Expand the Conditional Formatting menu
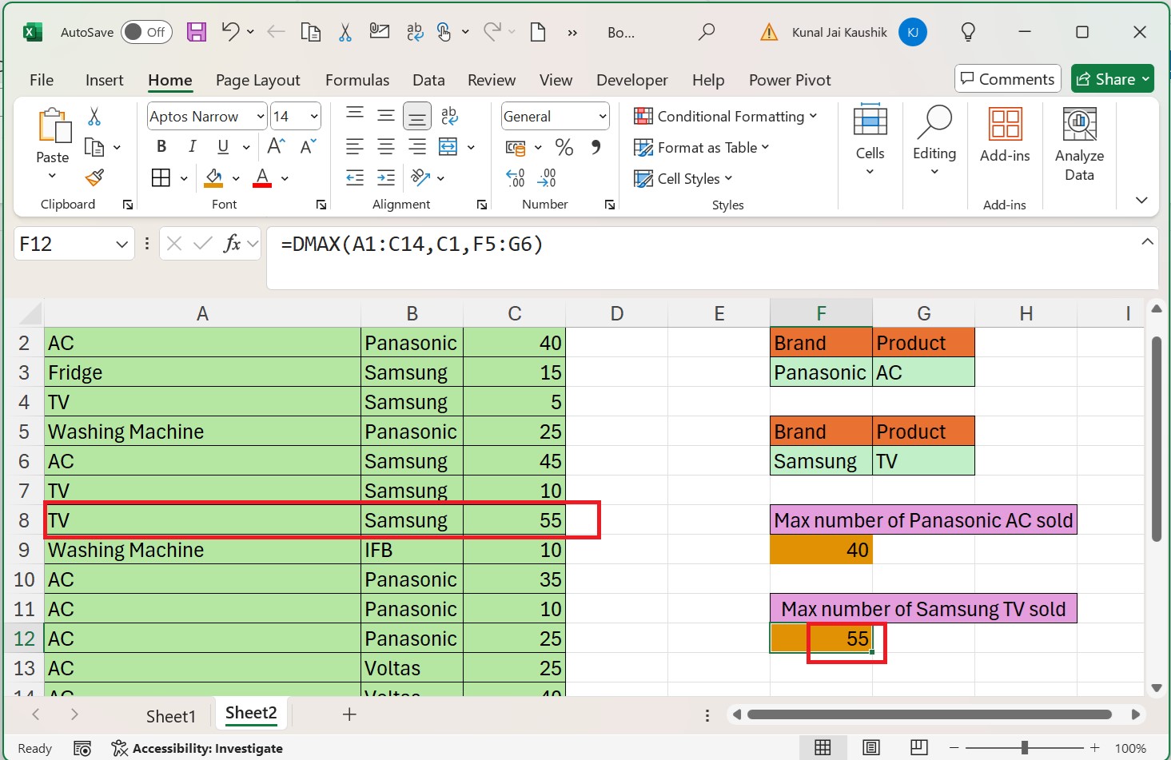 (726, 117)
